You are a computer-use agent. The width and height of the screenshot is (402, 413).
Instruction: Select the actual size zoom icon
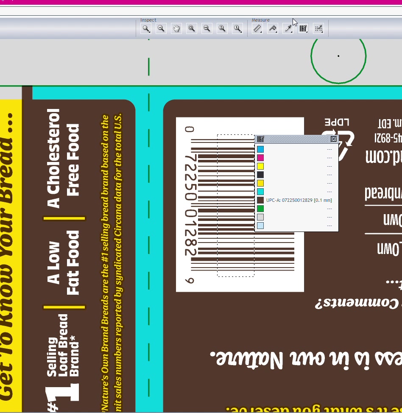(237, 28)
